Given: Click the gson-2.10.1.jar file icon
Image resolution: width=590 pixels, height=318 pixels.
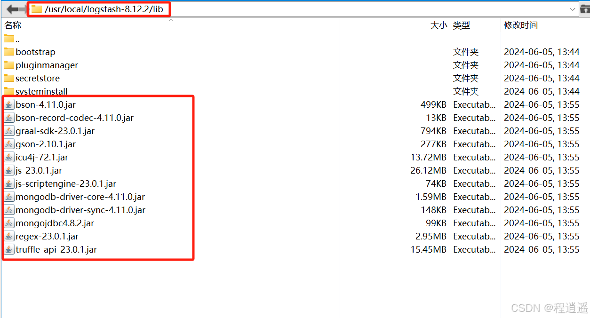Looking at the screenshot, I should point(9,144).
